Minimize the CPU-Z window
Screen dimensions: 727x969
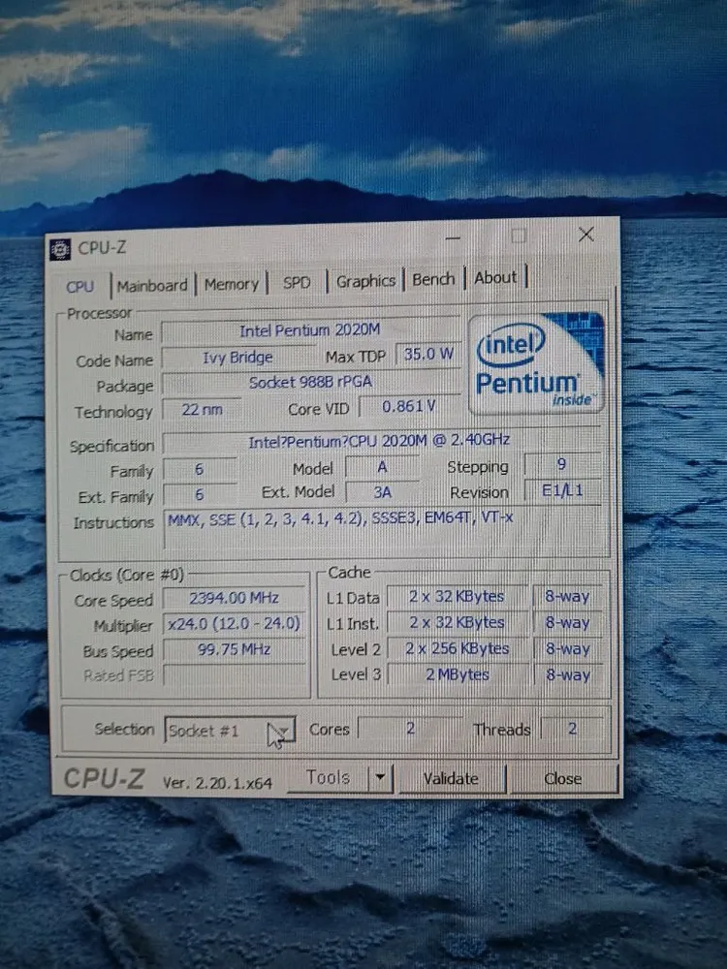pyautogui.click(x=453, y=238)
